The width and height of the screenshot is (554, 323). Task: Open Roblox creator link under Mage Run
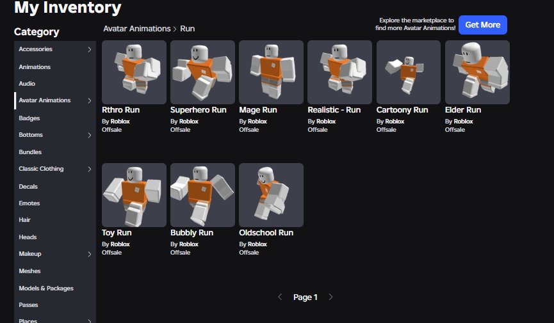257,121
